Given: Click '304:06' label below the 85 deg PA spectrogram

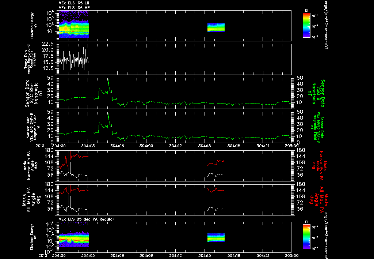Looking at the screenshot, I should point(117,255).
